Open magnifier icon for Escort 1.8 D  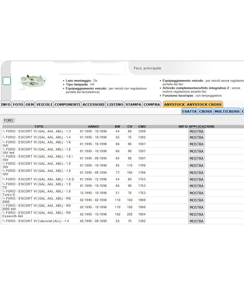(x=4, y=179)
